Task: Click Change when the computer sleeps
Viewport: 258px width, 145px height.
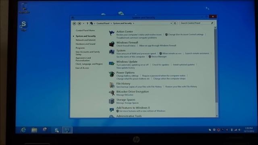Action: coord(169,79)
